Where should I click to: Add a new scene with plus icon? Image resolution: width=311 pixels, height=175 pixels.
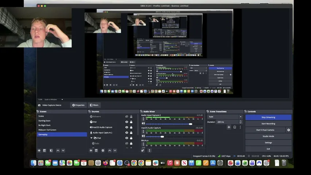(39, 151)
